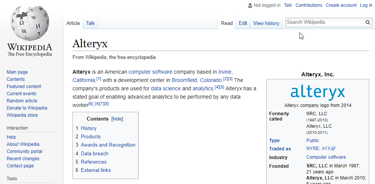Go to Main page
Viewport: 375px width, 184px height.
[x=17, y=72]
